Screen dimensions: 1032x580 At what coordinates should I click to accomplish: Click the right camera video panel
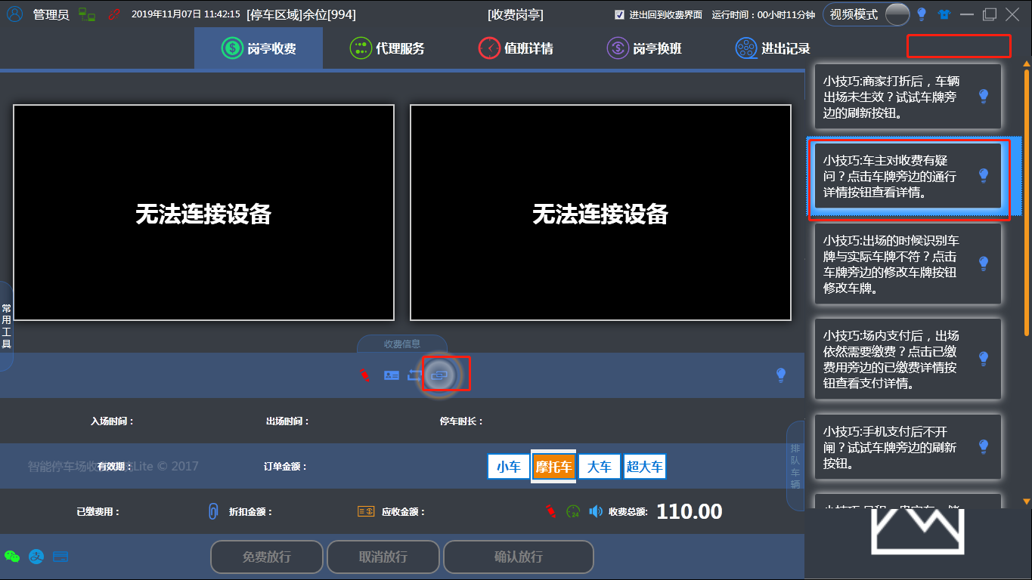point(600,212)
